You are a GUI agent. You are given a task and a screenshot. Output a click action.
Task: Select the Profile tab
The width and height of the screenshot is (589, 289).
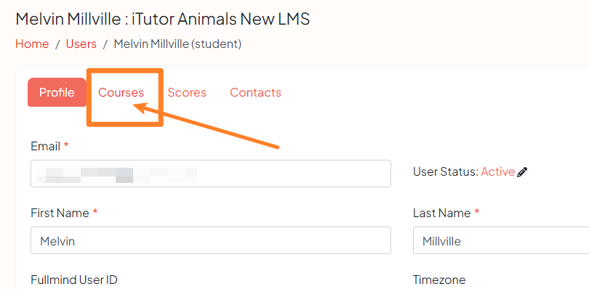(x=57, y=92)
